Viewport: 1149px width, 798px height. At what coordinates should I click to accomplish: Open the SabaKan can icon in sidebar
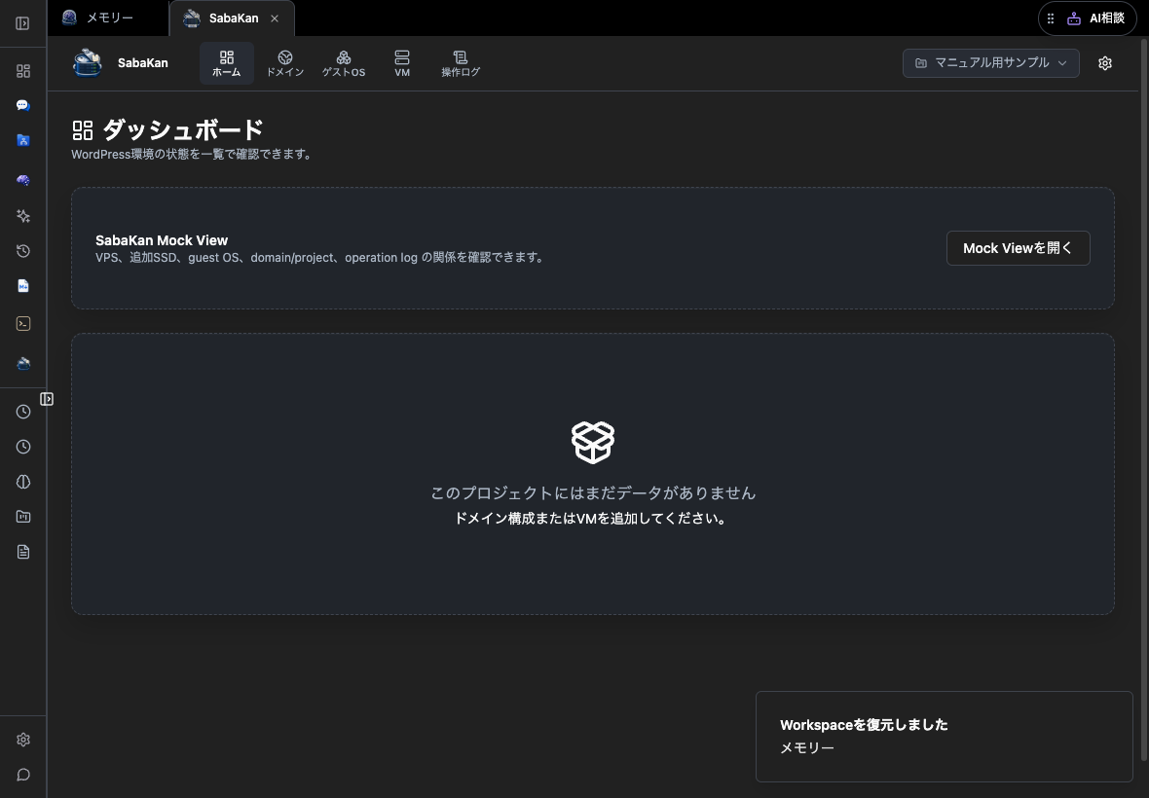[x=22, y=364]
